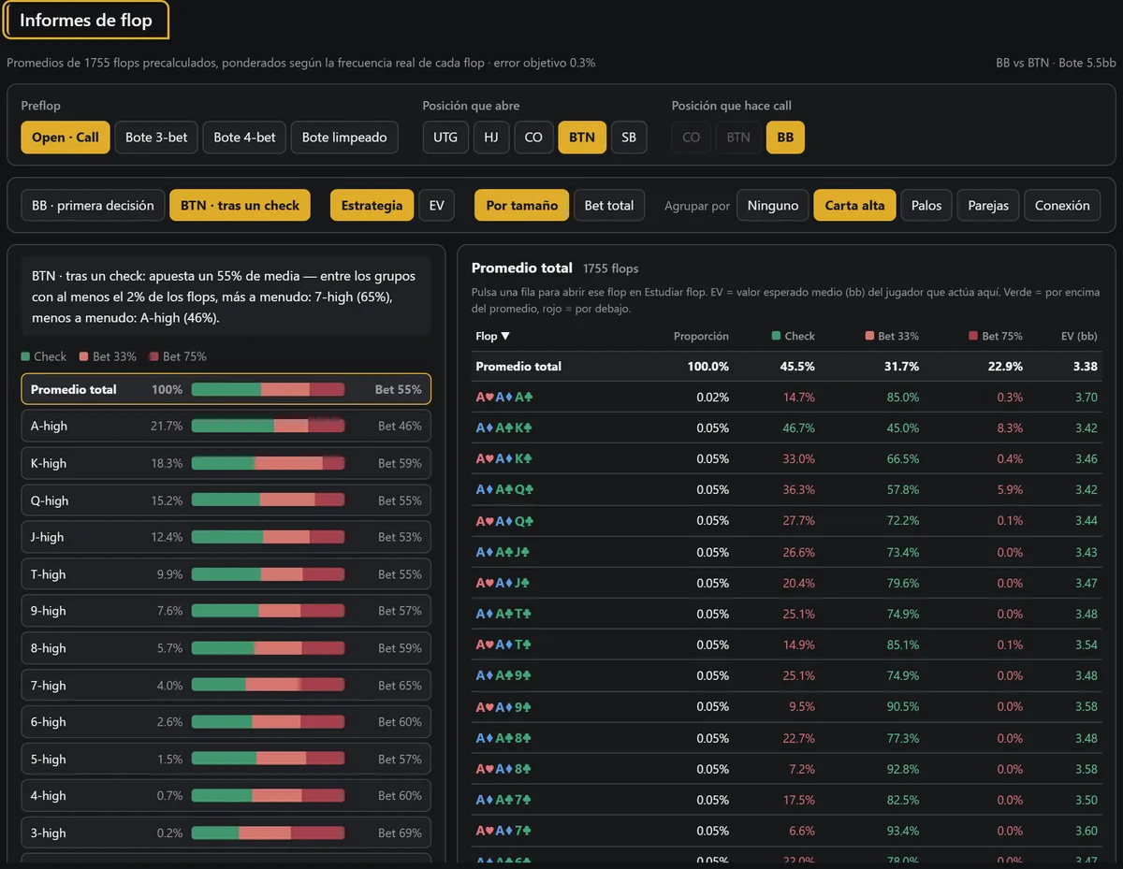Select the Q-high group row
This screenshot has width=1123, height=869.
[226, 500]
